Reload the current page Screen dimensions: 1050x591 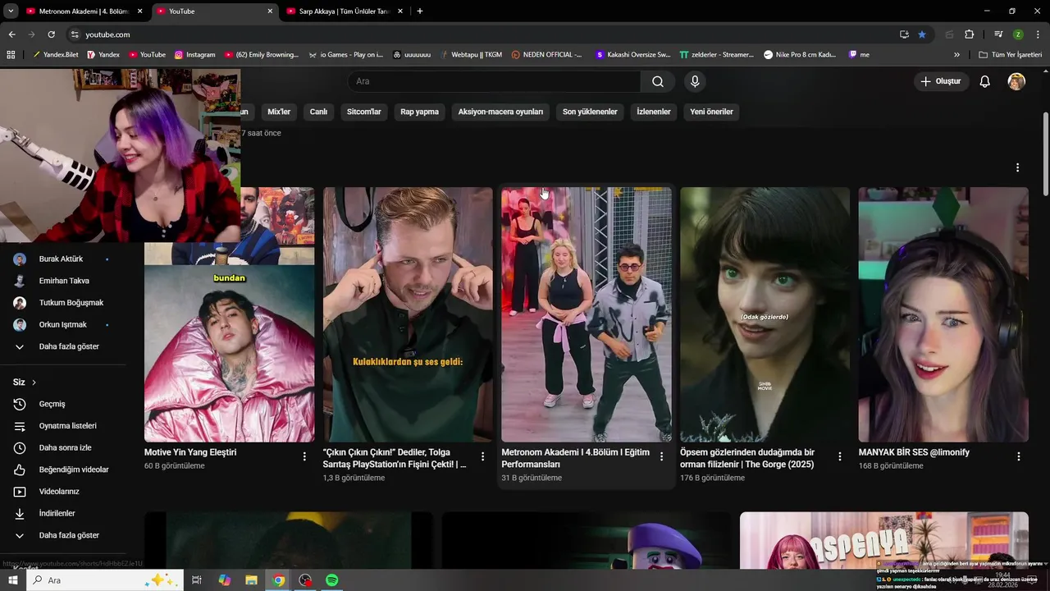point(51,34)
